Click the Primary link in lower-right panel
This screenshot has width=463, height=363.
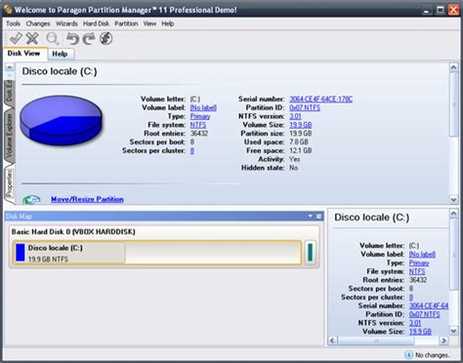[x=419, y=263]
